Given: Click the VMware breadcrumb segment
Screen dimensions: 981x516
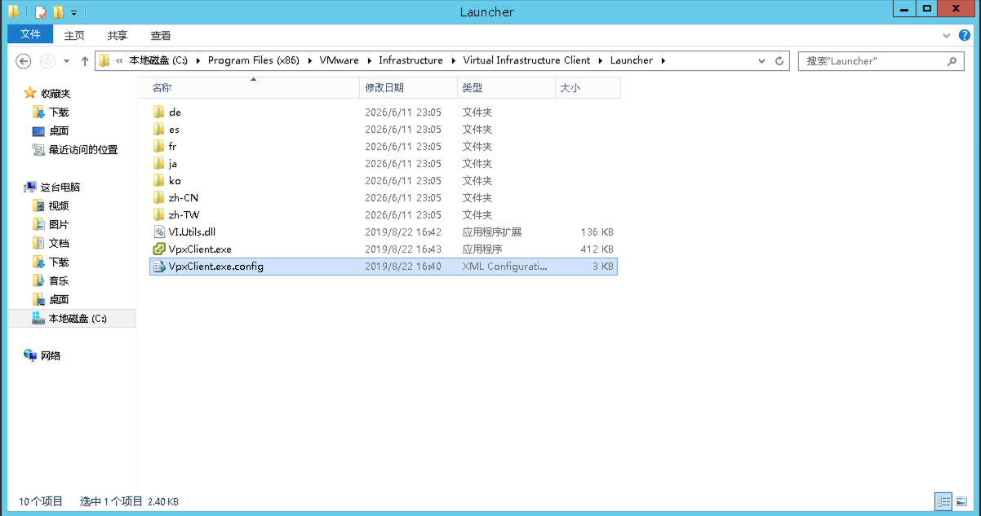Looking at the screenshot, I should pos(340,60).
